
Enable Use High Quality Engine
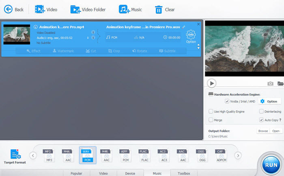(x=211, y=111)
